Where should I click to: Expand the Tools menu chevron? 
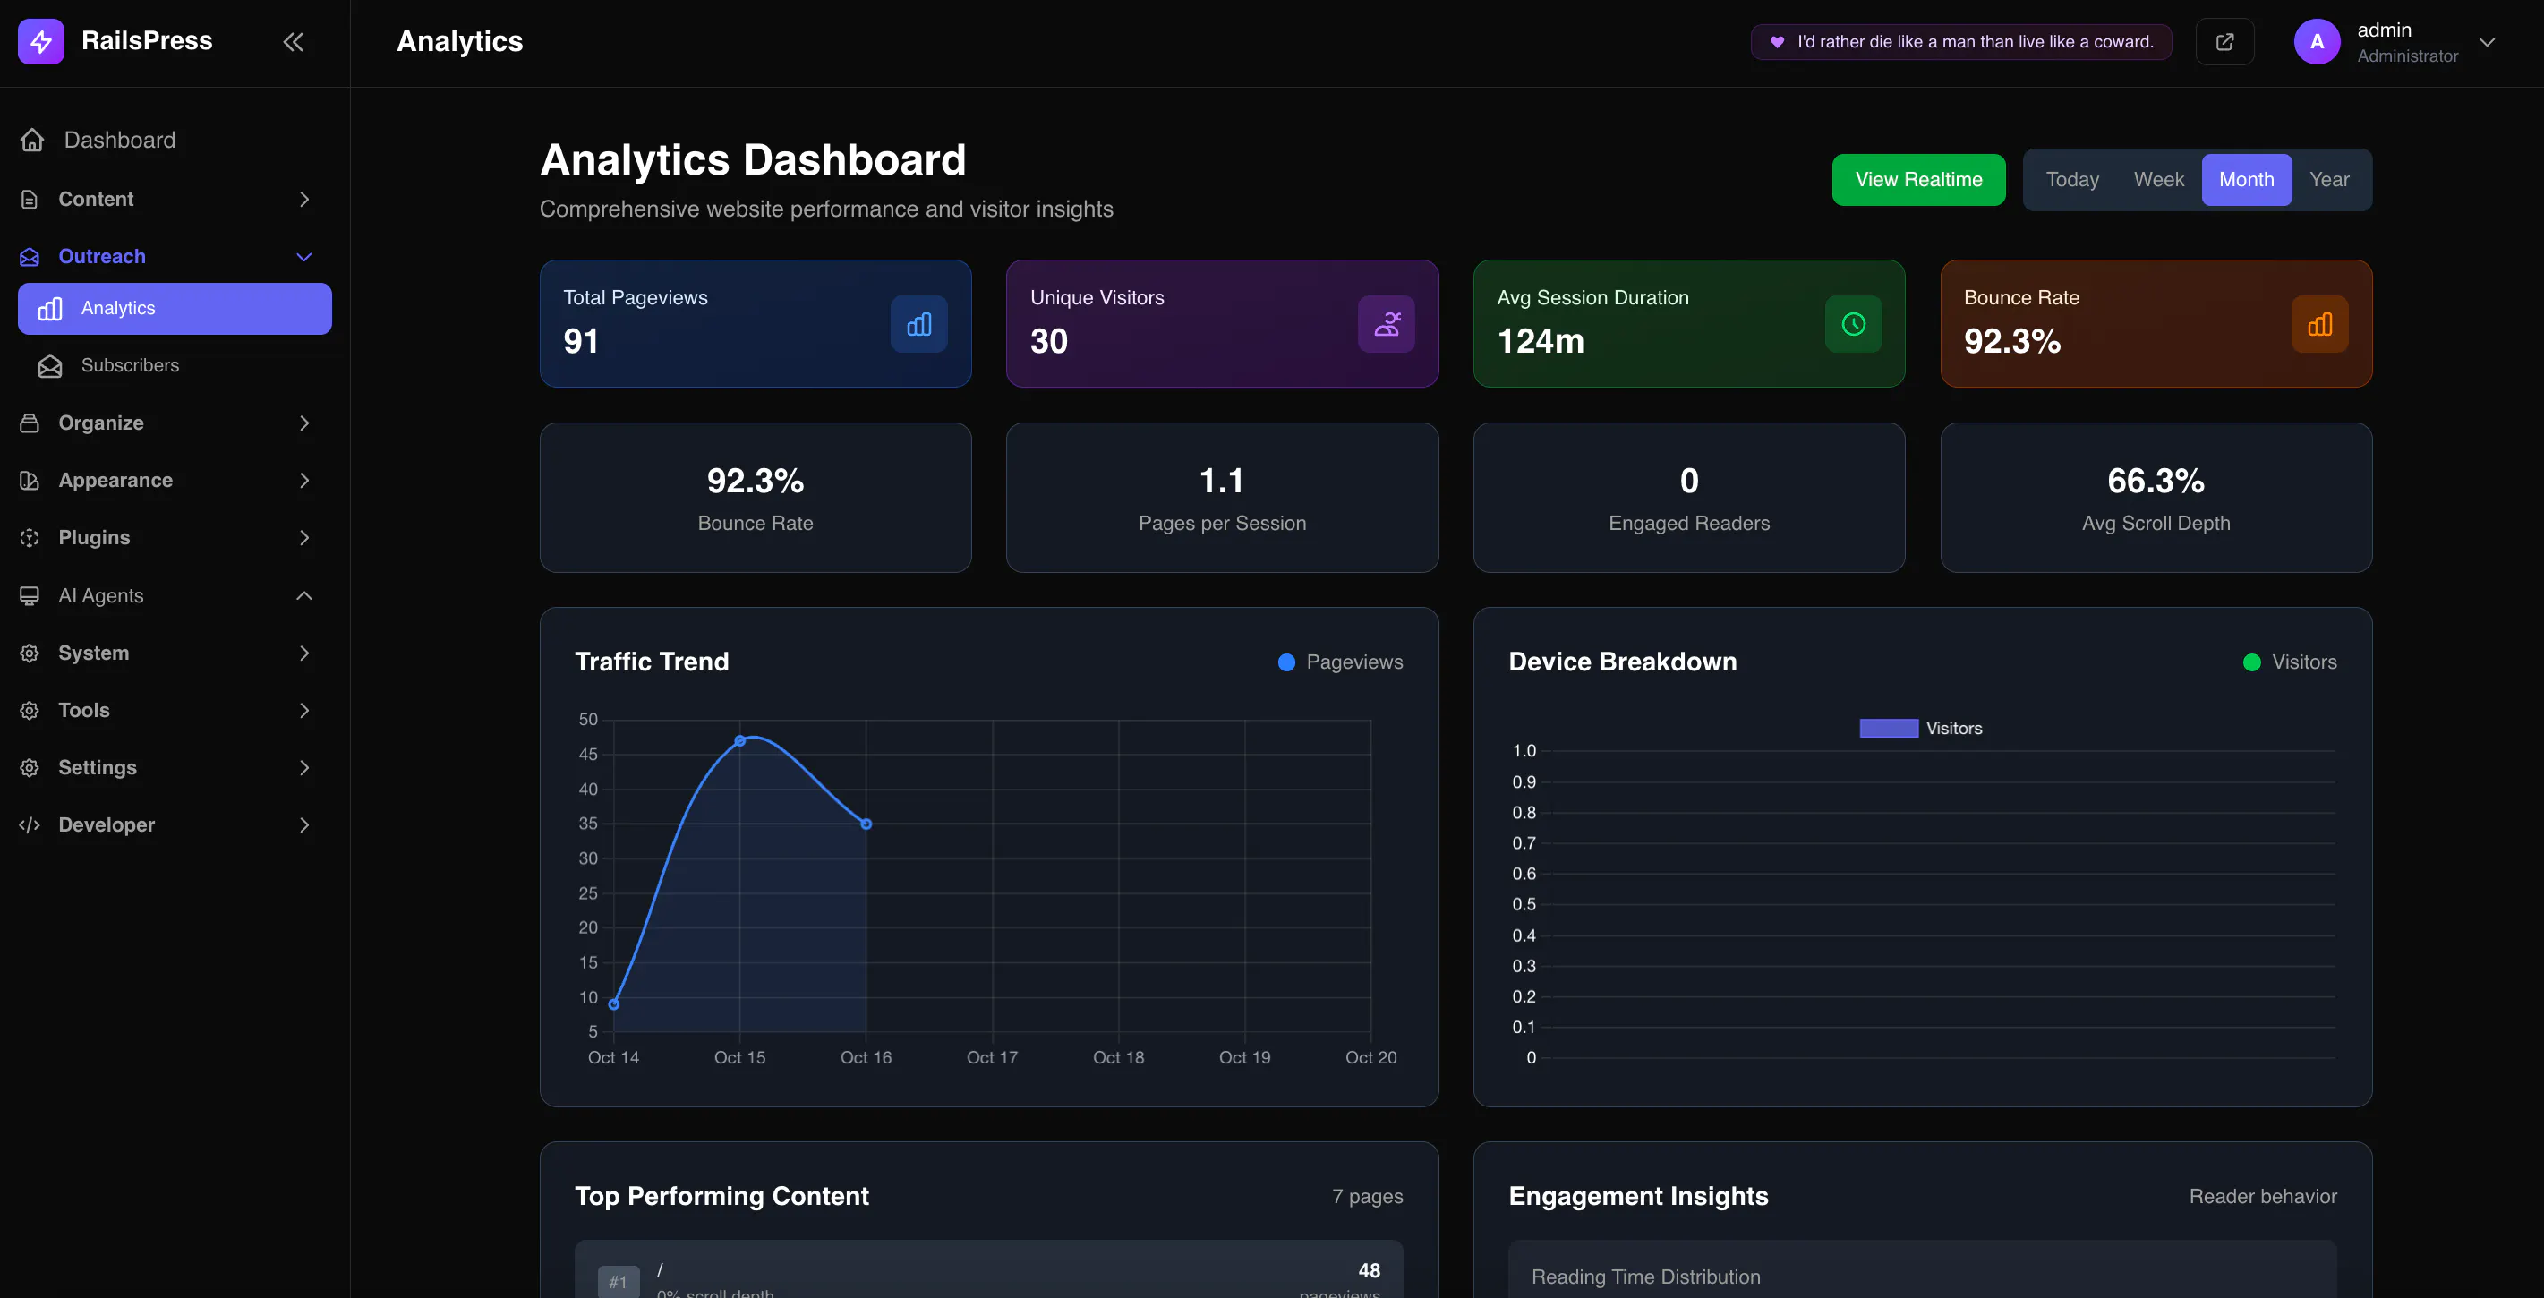[x=304, y=710]
